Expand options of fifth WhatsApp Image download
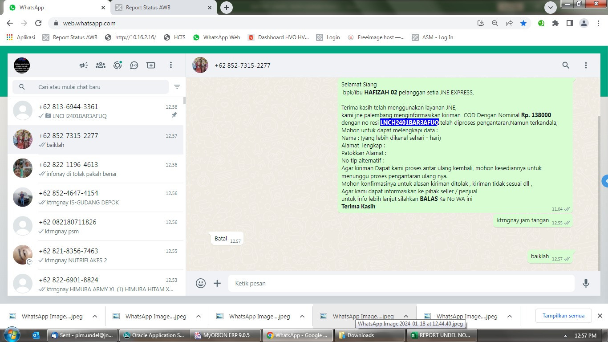 [510, 316]
